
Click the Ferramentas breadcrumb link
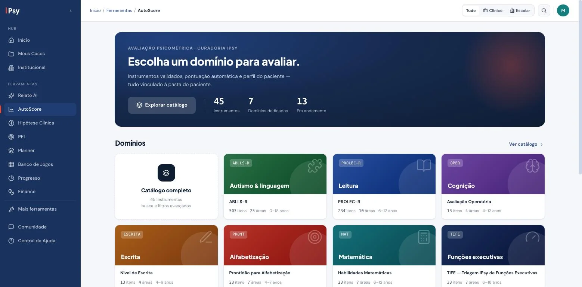point(119,10)
